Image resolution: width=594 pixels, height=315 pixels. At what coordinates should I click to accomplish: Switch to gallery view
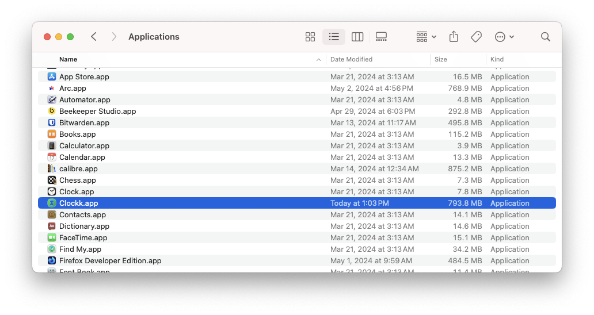tap(381, 37)
